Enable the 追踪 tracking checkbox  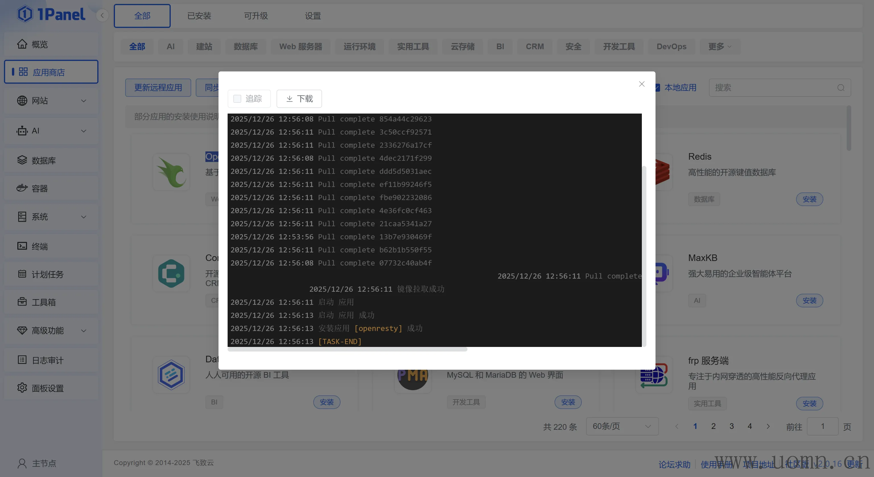tap(237, 98)
